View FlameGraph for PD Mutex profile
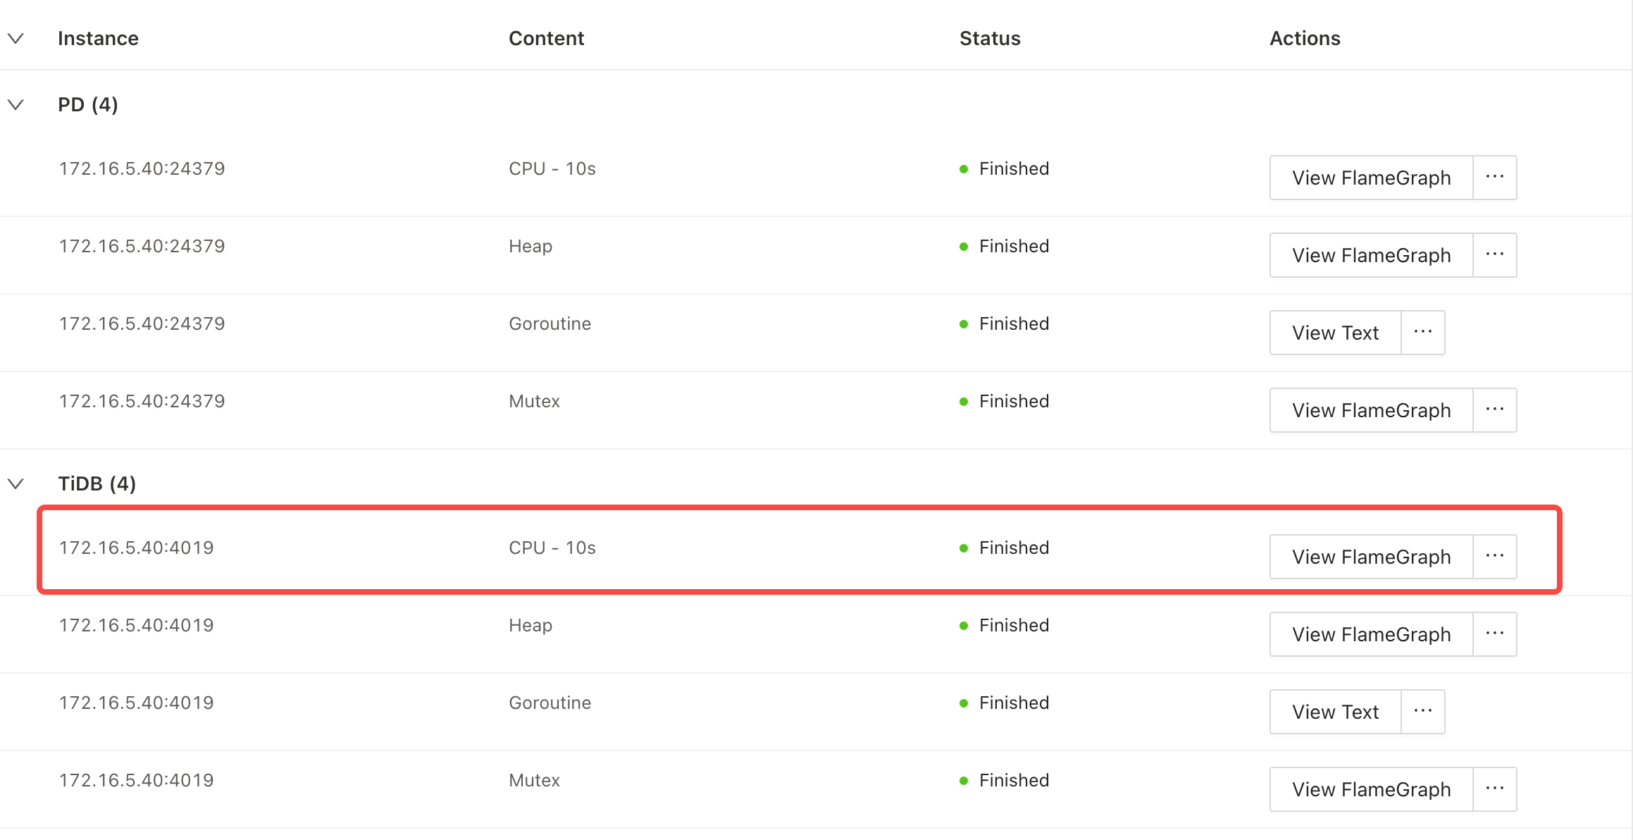The width and height of the screenshot is (1633, 840). [x=1371, y=410]
